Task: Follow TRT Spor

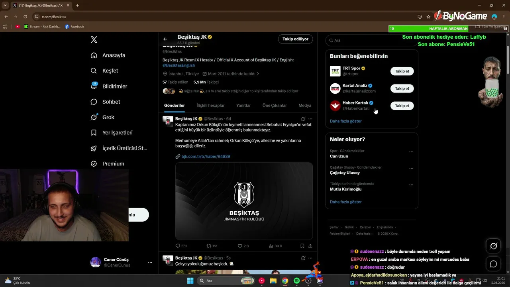Action: [x=402, y=71]
